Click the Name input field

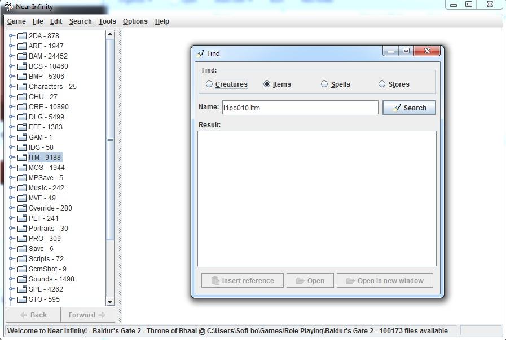pyautogui.click(x=300, y=108)
